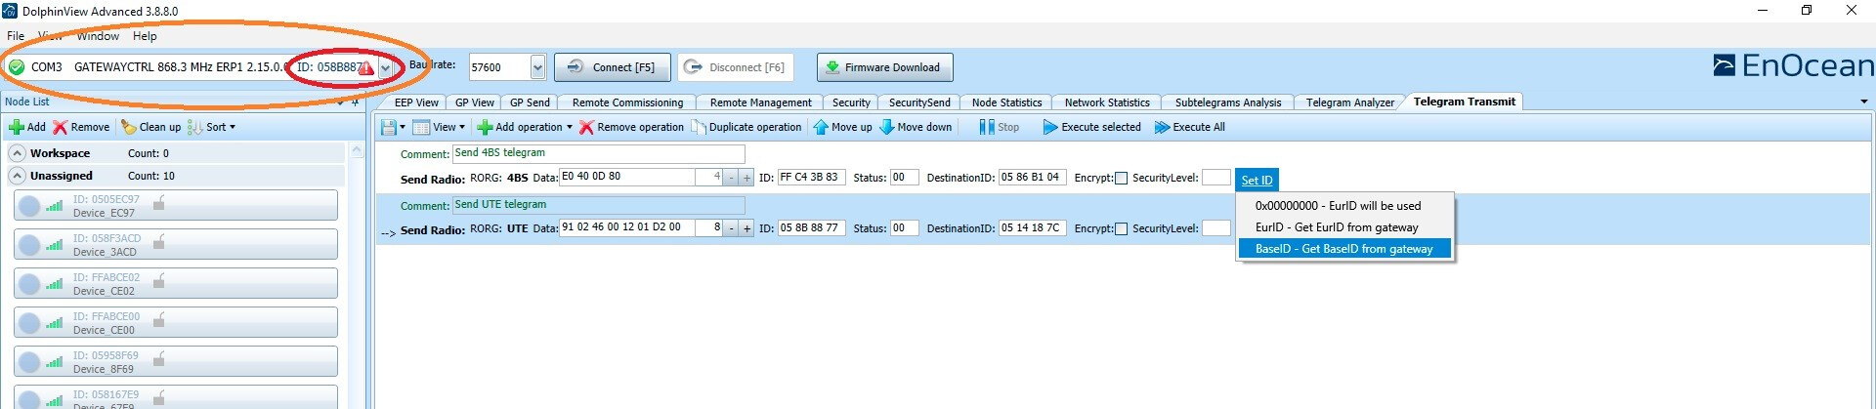Click the Connect [F5] button
1876x409 pixels.
(613, 67)
